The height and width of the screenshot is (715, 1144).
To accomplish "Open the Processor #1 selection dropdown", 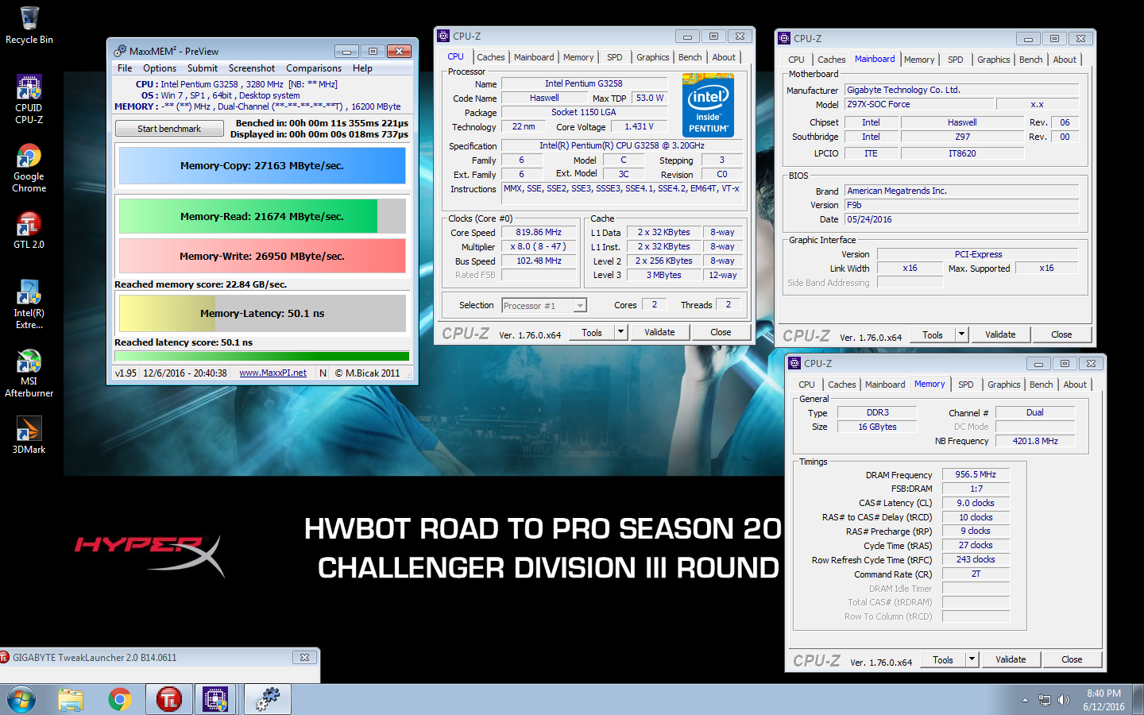I will tap(544, 305).
